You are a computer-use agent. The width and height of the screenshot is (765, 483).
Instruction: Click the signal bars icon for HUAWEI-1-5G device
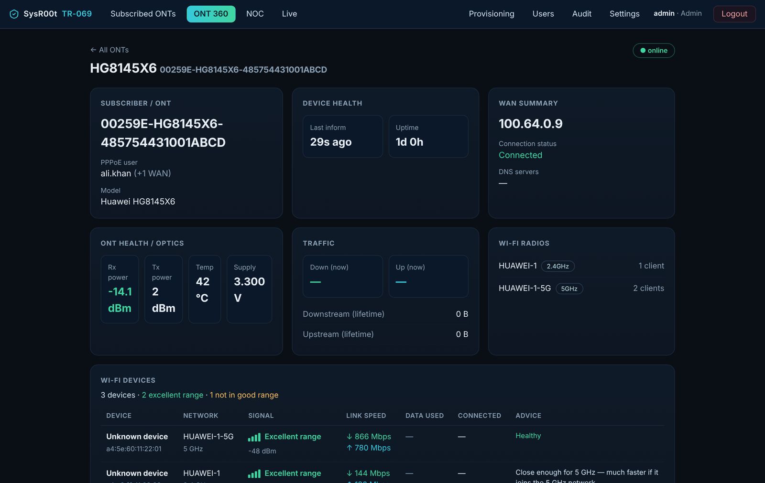tap(254, 437)
